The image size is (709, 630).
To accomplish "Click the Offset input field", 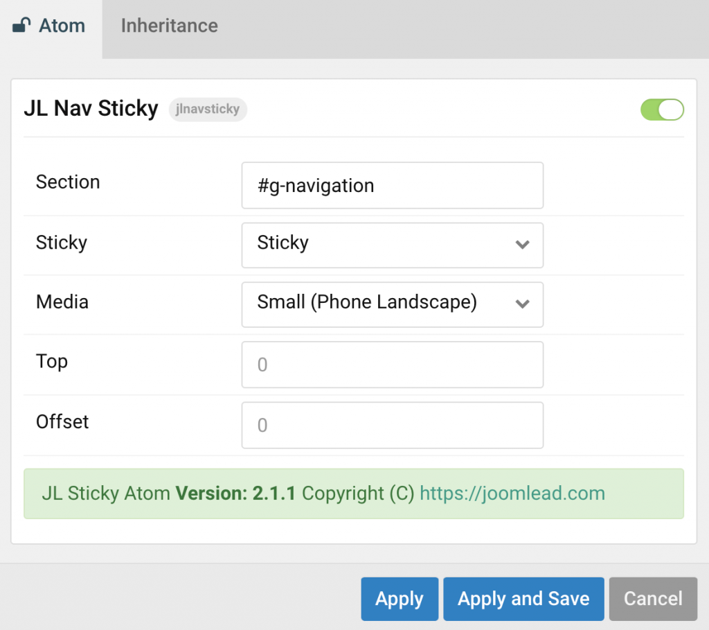I will pos(392,425).
